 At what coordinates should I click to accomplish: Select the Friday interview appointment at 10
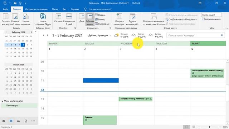click(x=207, y=73)
